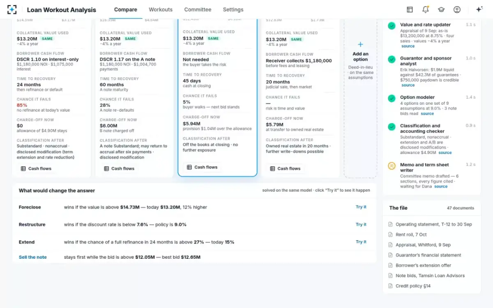Click the $5.79M charge-off value
493x308 pixels.
[274, 124]
